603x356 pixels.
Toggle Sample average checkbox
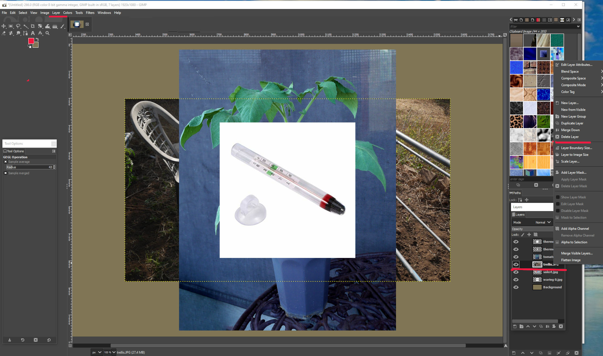(x=5, y=162)
